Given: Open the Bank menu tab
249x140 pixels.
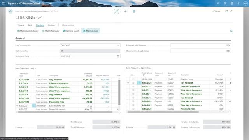Looking at the screenshot, I should click(30, 25).
